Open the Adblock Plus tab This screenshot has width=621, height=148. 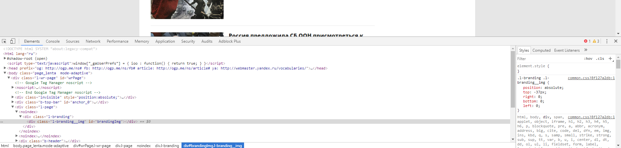click(229, 41)
